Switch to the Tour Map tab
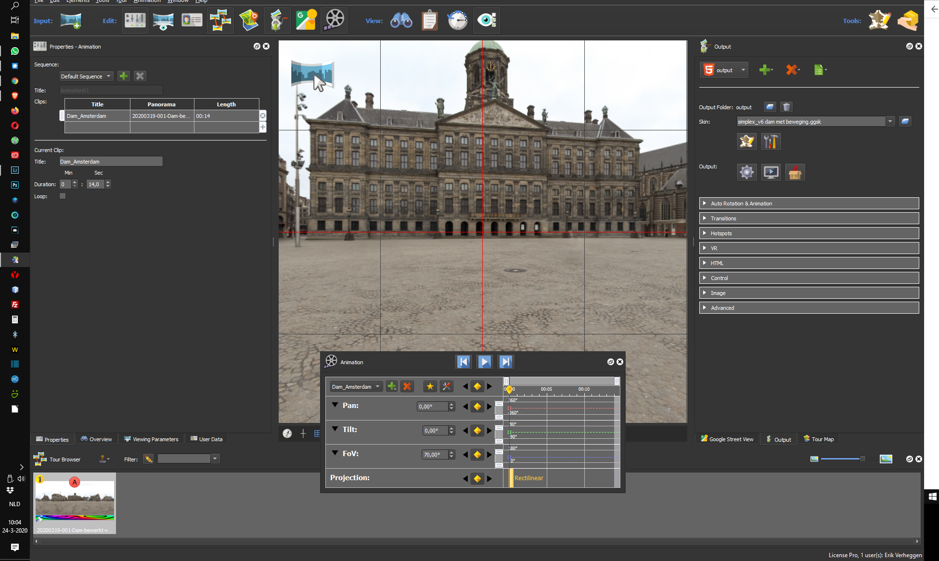The width and height of the screenshot is (939, 561). pos(819,439)
